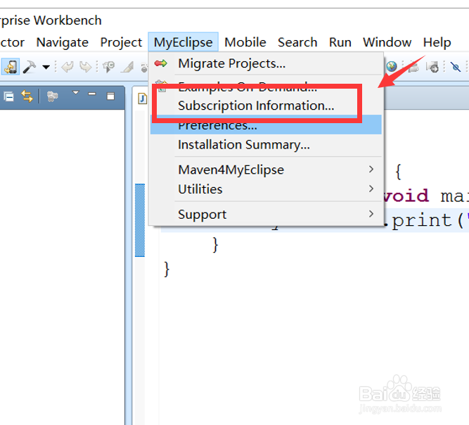The width and height of the screenshot is (469, 425).
Task: Click the '.print(' code text in editor
Action: [423, 221]
